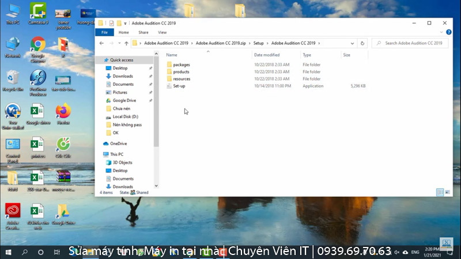Click the Search Adobe Audition CC 2019 box

coord(412,43)
